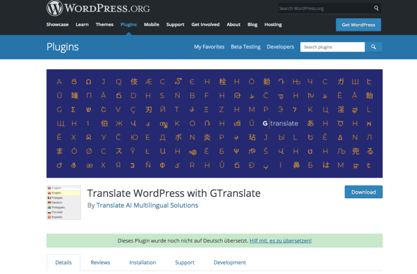
Task: Click the Plugins page heading
Action: (63, 47)
